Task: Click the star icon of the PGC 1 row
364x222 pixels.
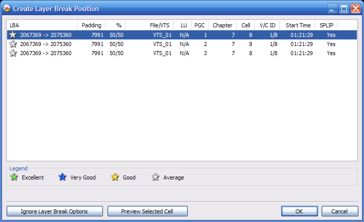Action: tap(13, 35)
